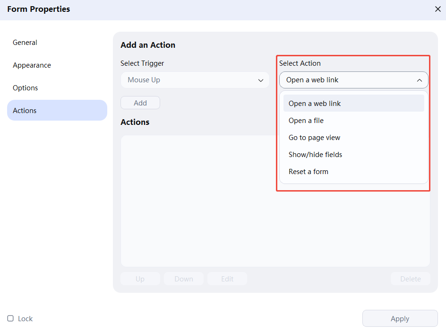Click the Apply button
Viewport: 446px width, 333px height.
400,318
